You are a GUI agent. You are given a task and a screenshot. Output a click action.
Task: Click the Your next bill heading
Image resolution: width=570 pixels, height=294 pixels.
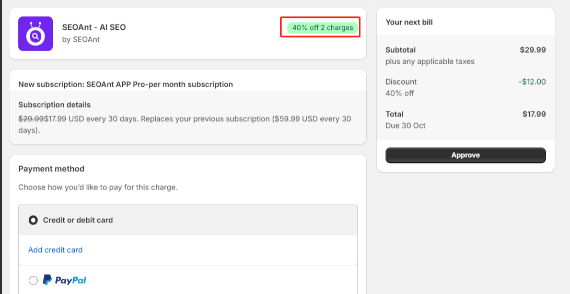(x=409, y=22)
